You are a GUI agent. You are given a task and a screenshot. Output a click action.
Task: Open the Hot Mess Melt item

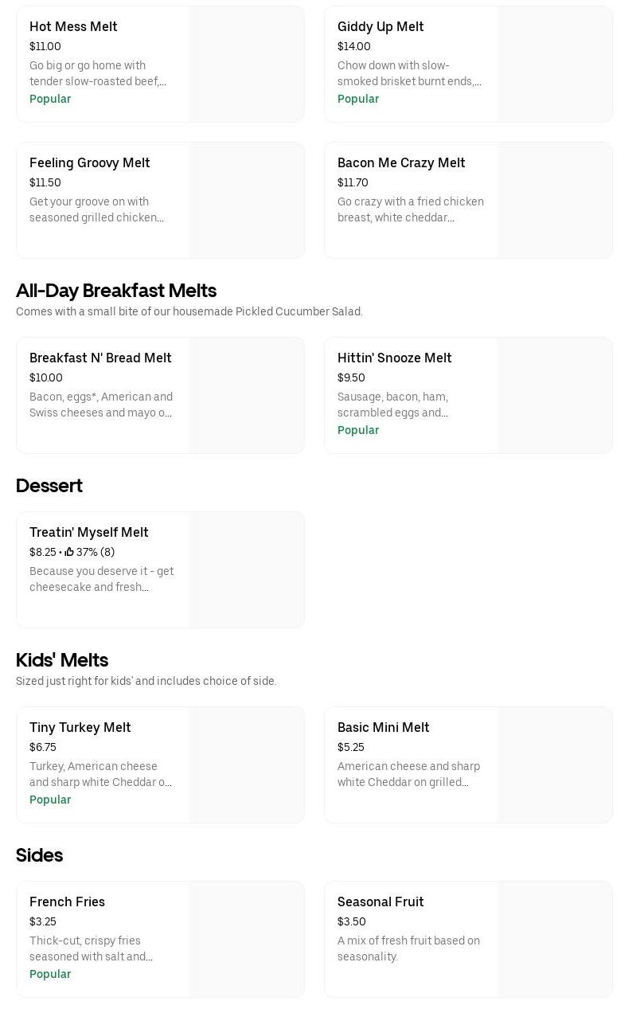73,26
